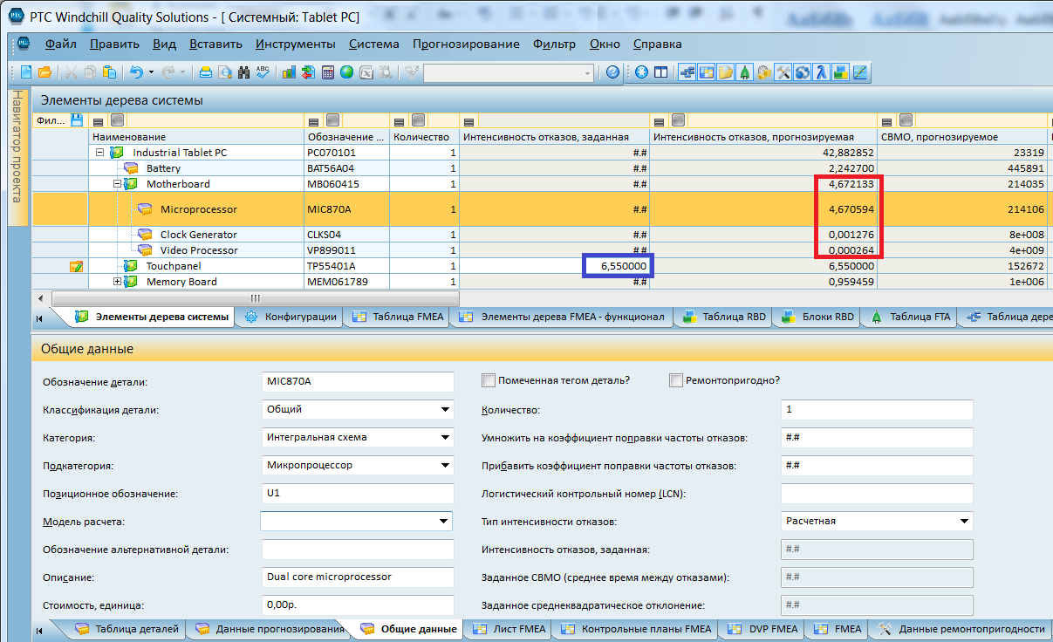1053x642 pixels.
Task: Click the open folder toolbar icon
Action: [x=44, y=72]
